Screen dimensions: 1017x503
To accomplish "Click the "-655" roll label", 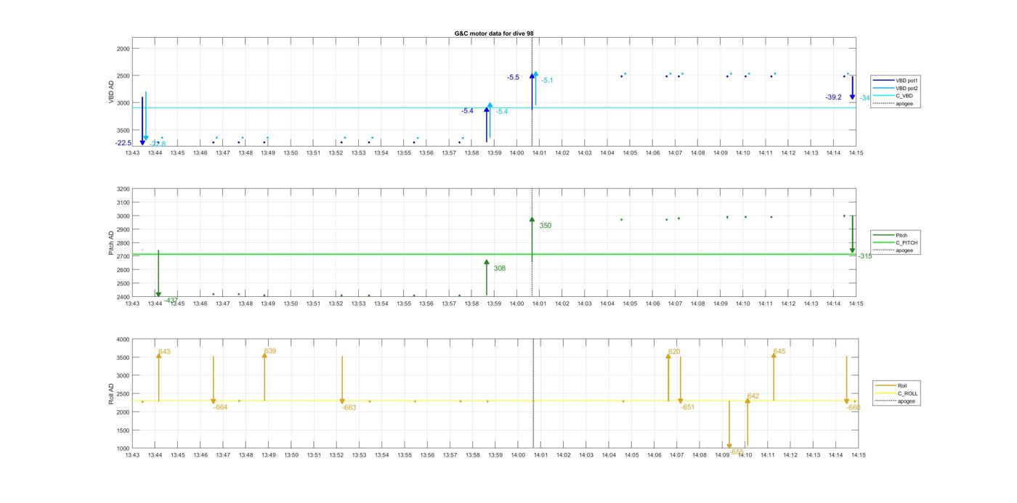I will (x=737, y=451).
